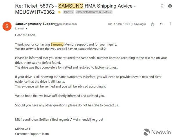Open the three-dot more options menu
Image resolution: width=174 pixels, height=139 pixels.
170,24
